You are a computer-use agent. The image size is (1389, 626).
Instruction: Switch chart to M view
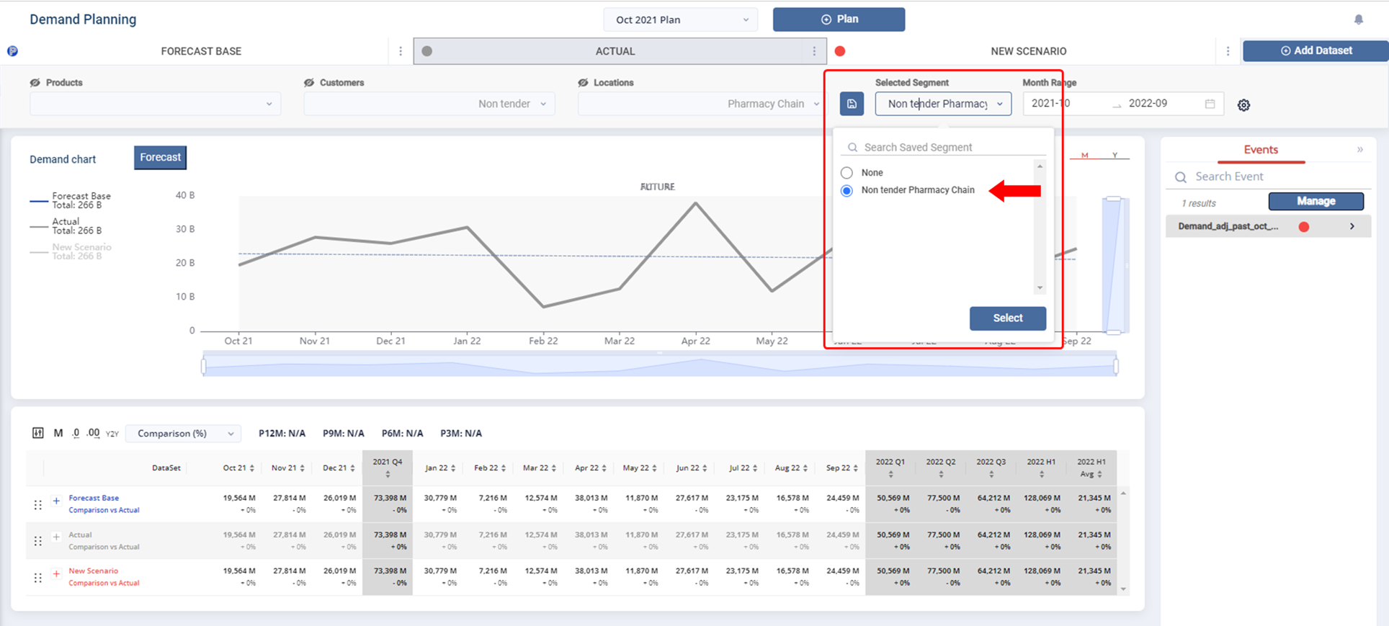(1084, 155)
